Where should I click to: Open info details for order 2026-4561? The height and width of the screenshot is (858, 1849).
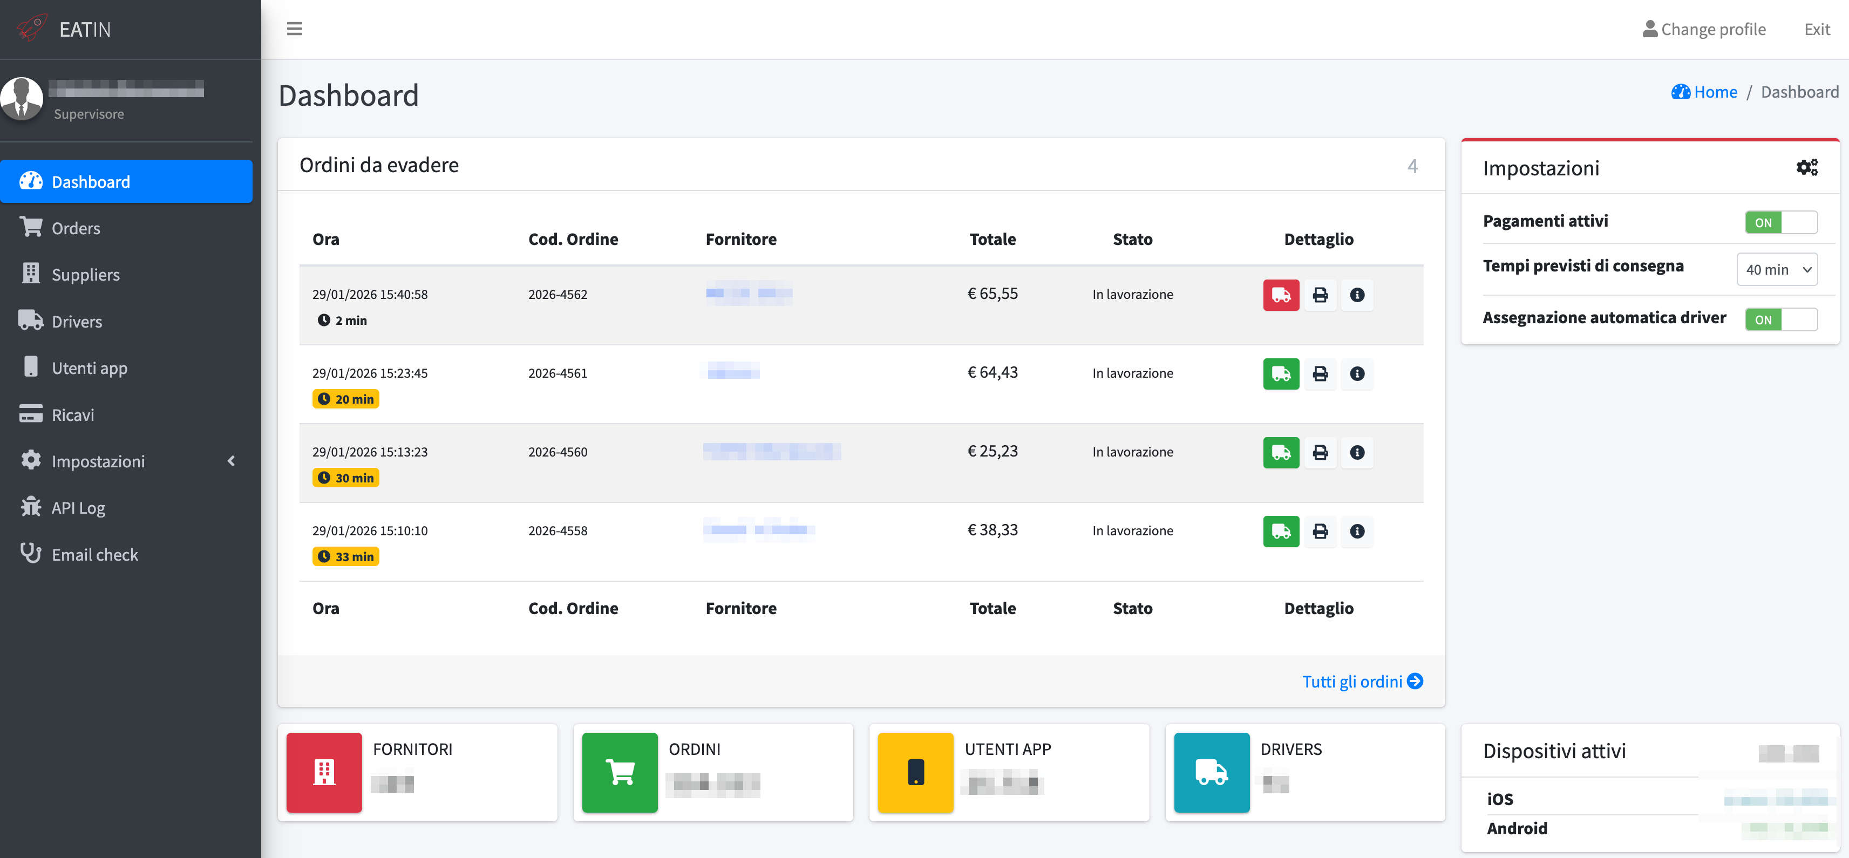pos(1357,374)
